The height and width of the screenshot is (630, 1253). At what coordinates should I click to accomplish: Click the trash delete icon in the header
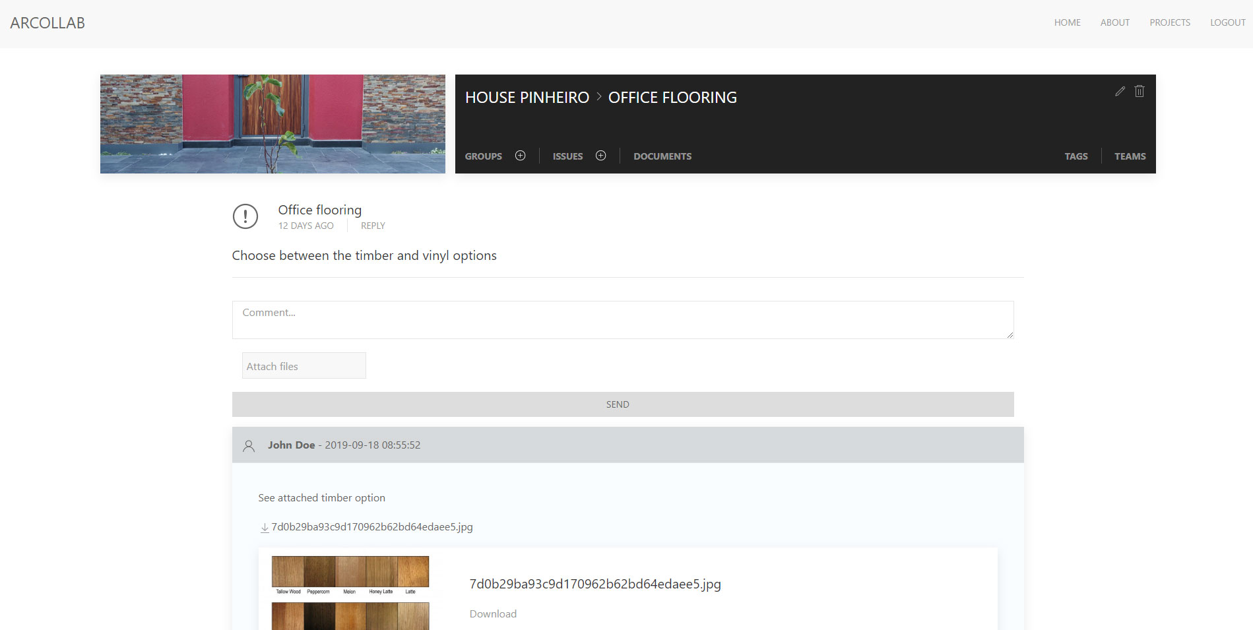(x=1140, y=91)
